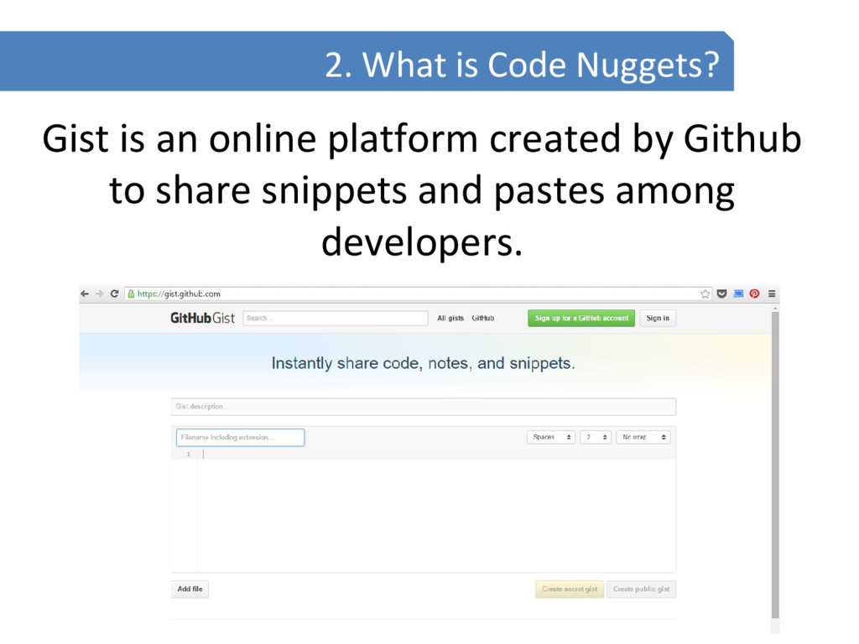Click the blue screen extension icon

pos(738,294)
